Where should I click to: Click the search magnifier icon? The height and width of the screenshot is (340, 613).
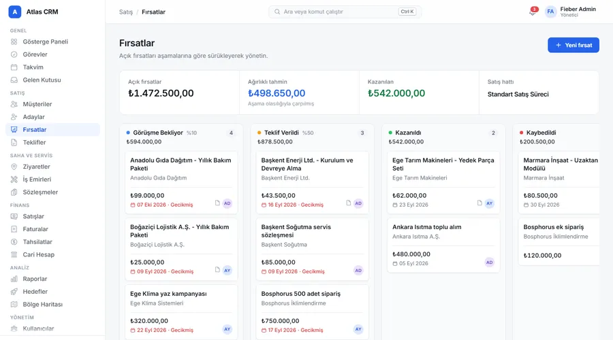tap(277, 12)
